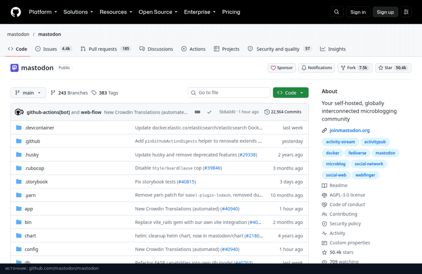Image resolution: width=422 pixels, height=274 pixels.
Task: View the commit status green checkmark
Action: [209, 112]
